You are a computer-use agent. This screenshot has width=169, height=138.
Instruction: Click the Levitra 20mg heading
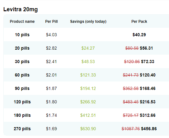point(21,9)
